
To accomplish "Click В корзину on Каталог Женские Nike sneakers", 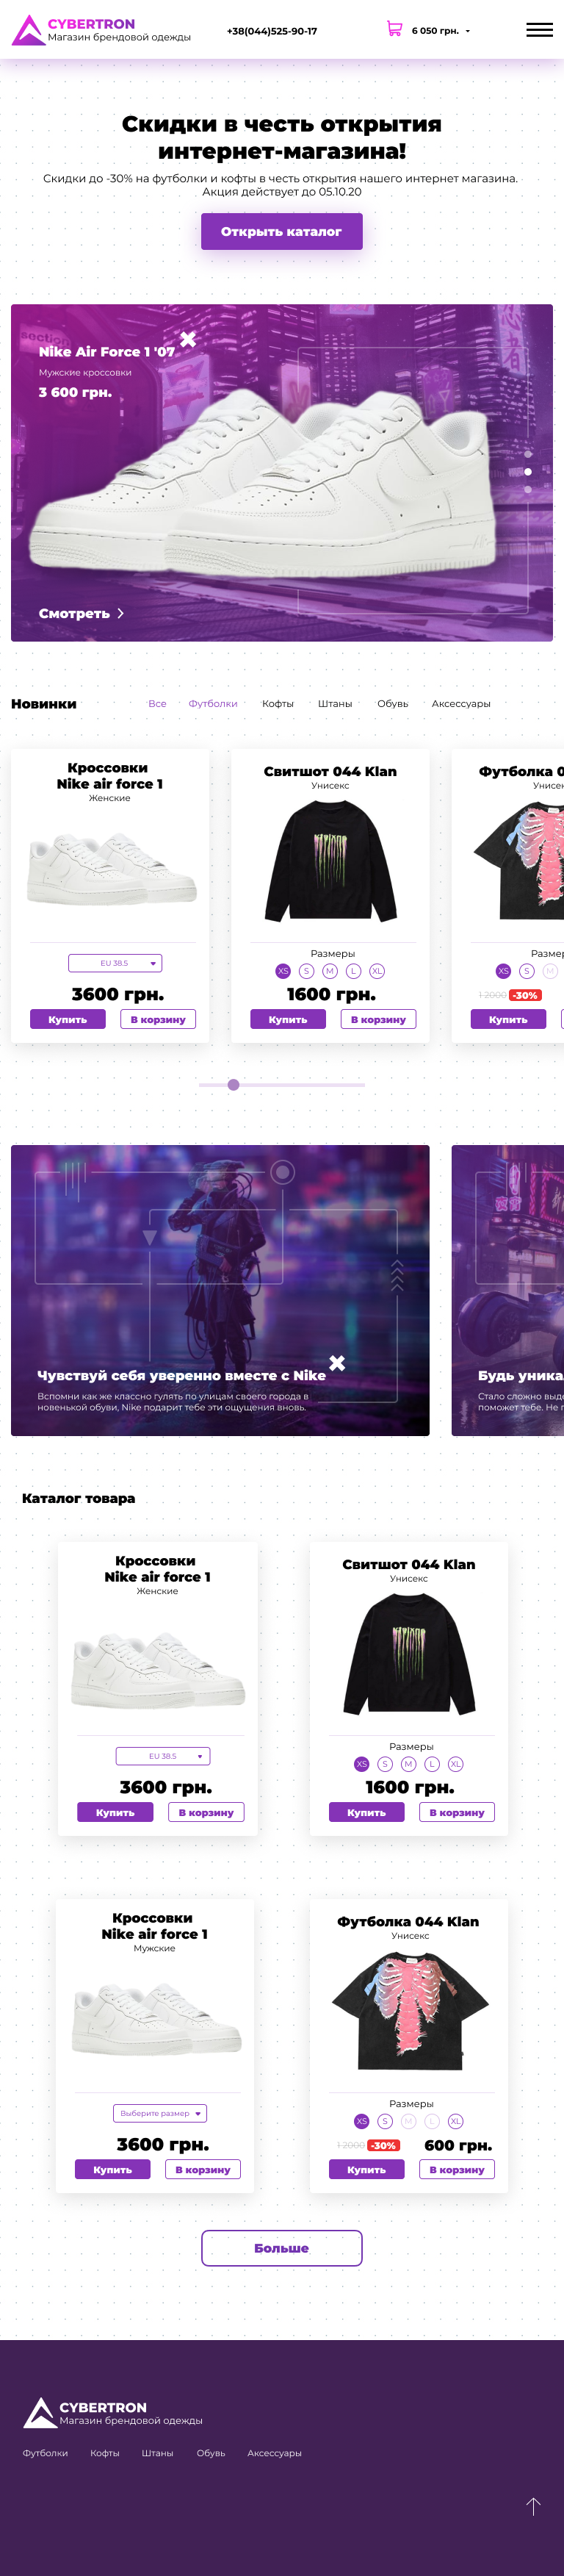I will point(206,1812).
